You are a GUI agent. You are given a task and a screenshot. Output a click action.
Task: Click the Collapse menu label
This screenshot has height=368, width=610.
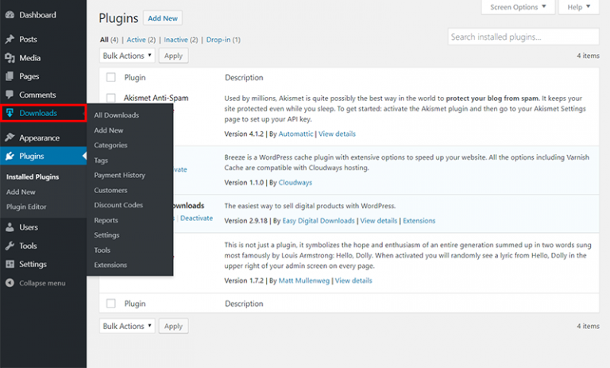(x=42, y=283)
